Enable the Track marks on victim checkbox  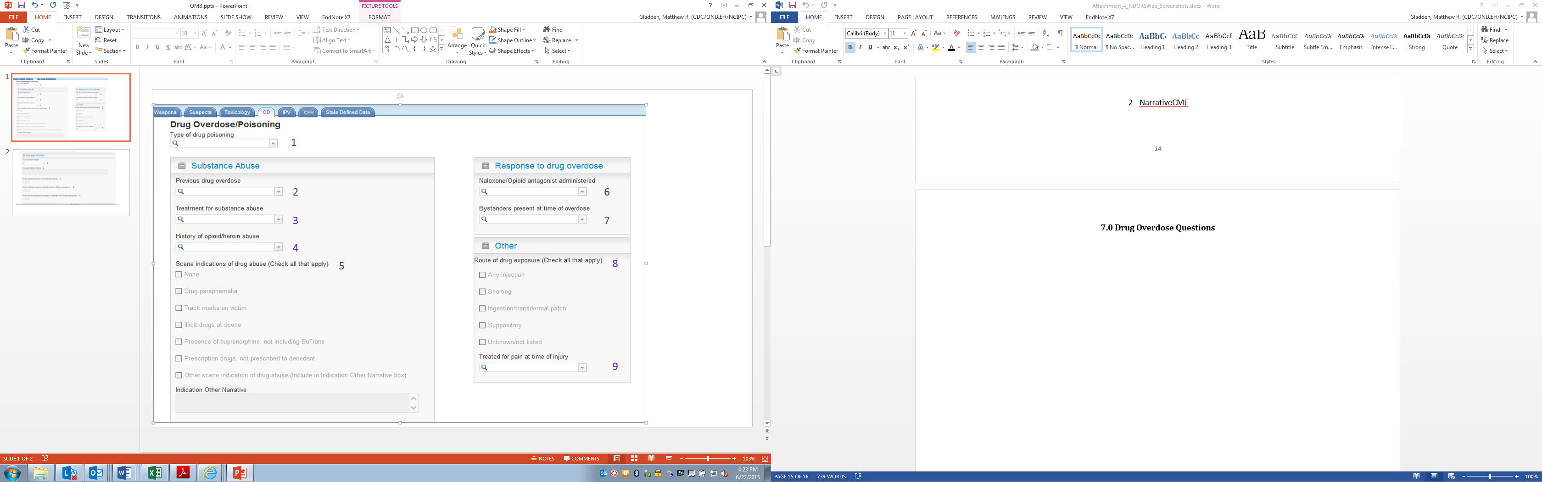pos(179,308)
